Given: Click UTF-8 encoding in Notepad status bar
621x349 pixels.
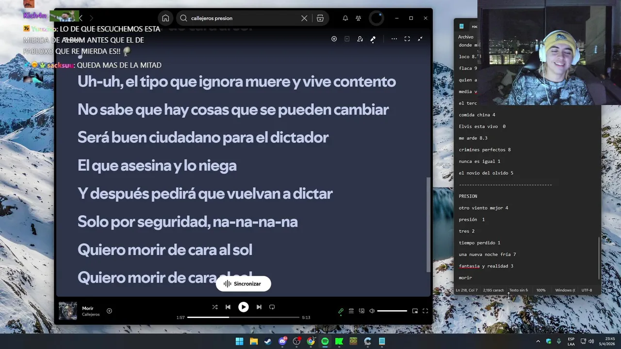Looking at the screenshot, I should coord(587,290).
